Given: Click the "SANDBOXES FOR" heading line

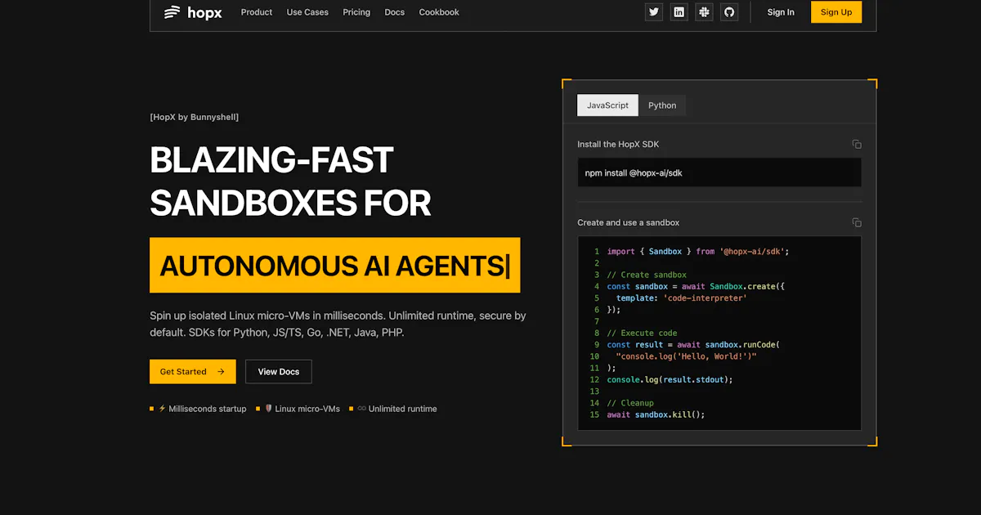Looking at the screenshot, I should (x=290, y=203).
